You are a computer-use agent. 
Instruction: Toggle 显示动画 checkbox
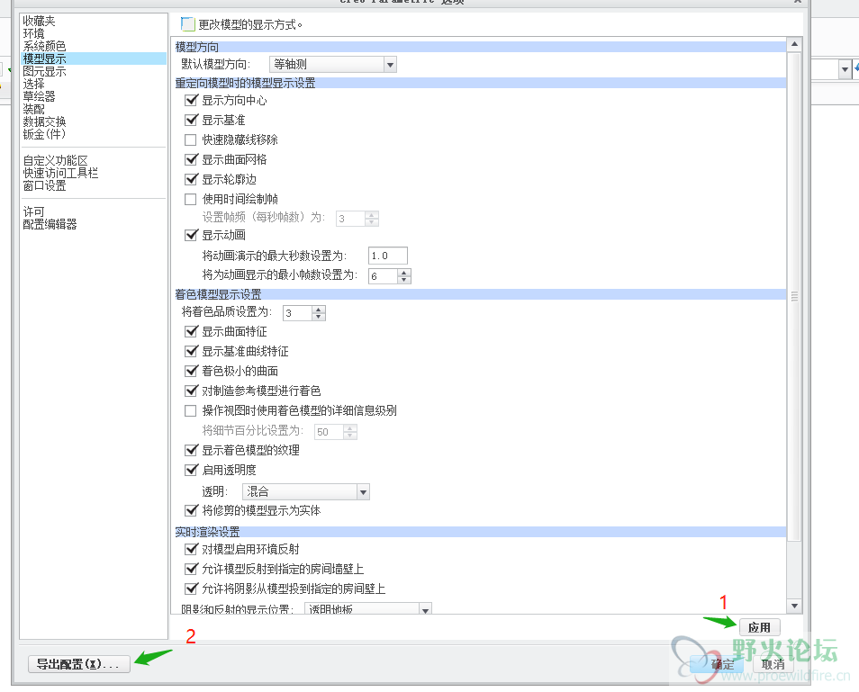(191, 235)
